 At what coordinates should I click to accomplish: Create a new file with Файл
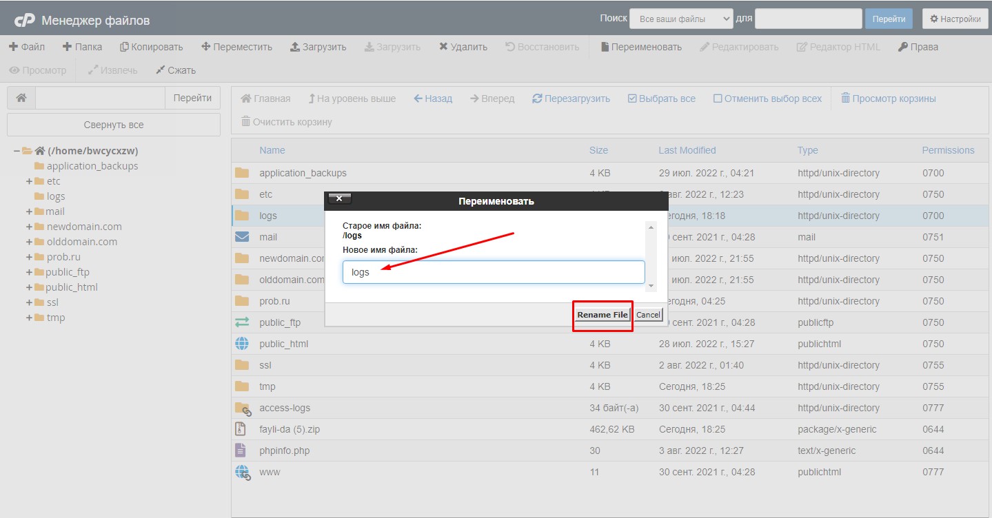coord(27,47)
